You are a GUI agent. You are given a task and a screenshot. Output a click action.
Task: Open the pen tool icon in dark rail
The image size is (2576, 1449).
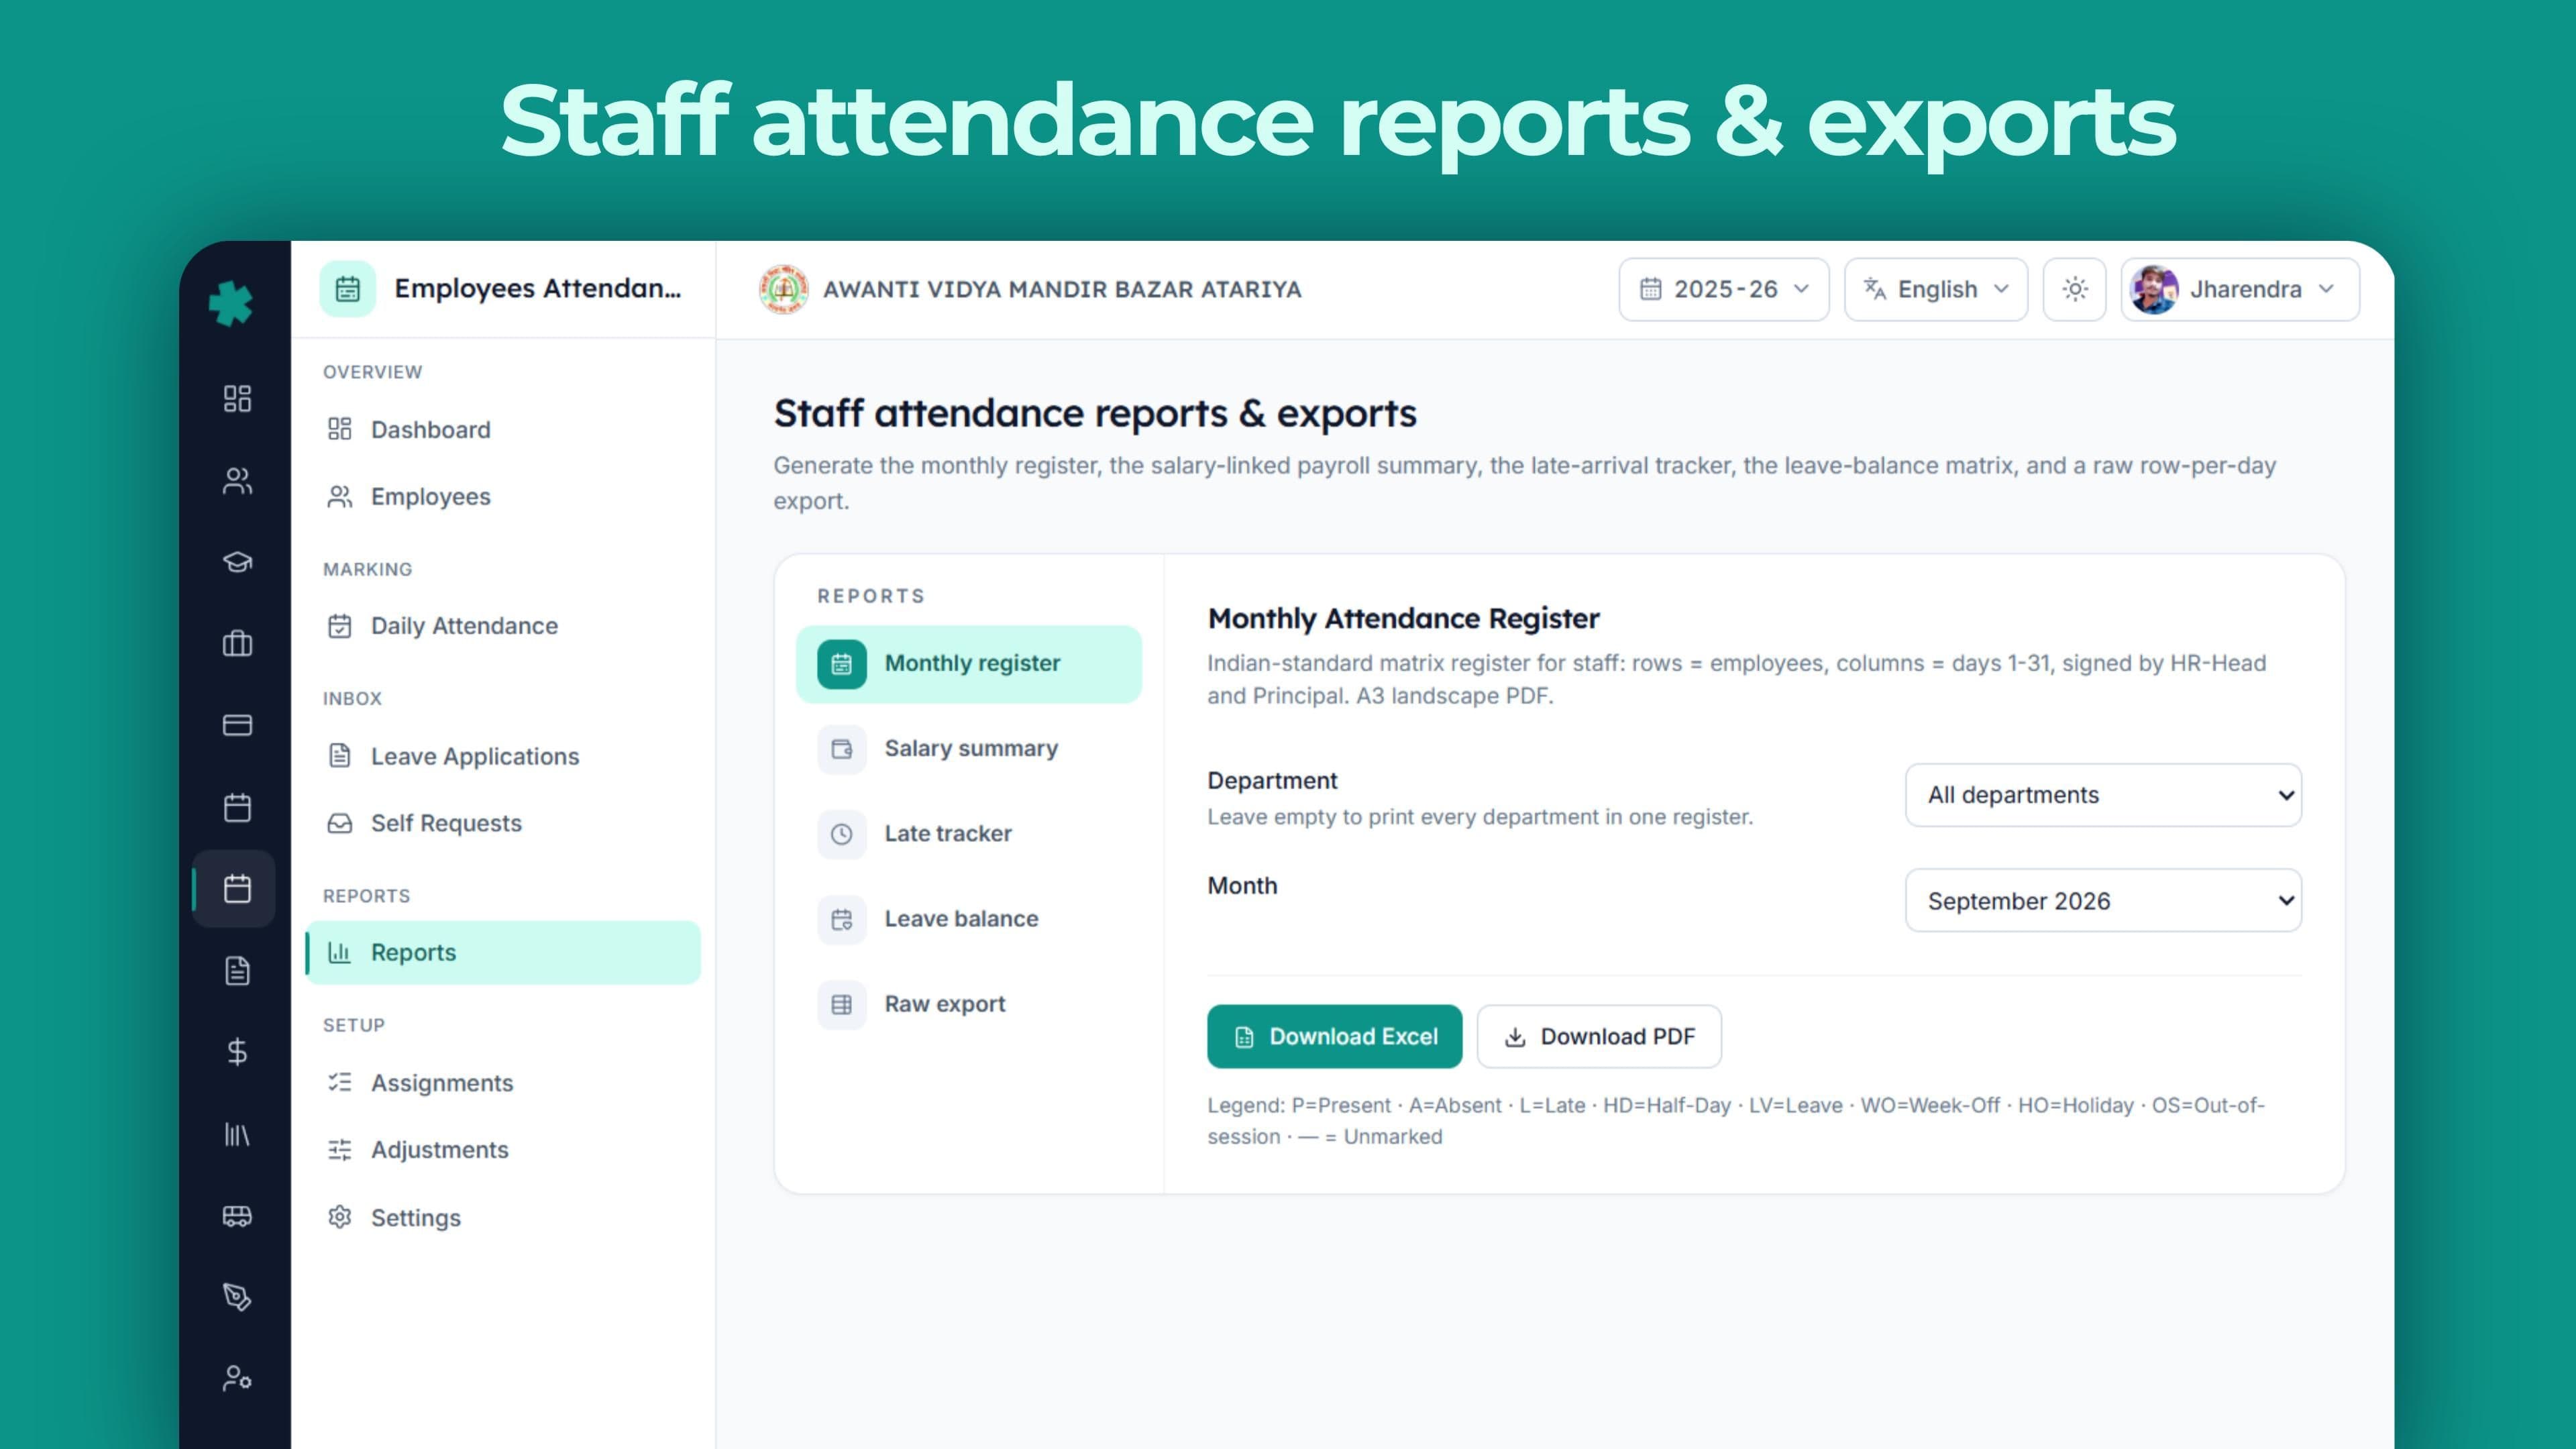click(237, 1297)
